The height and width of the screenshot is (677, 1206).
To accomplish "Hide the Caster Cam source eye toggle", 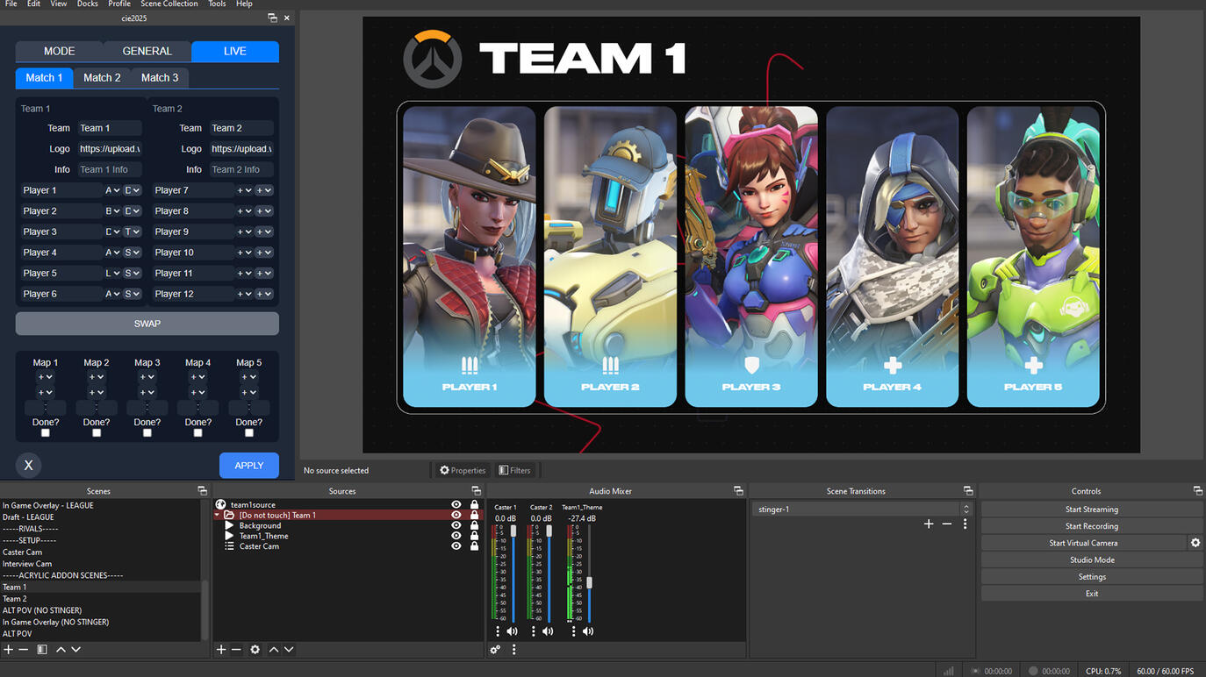I will click(x=456, y=546).
